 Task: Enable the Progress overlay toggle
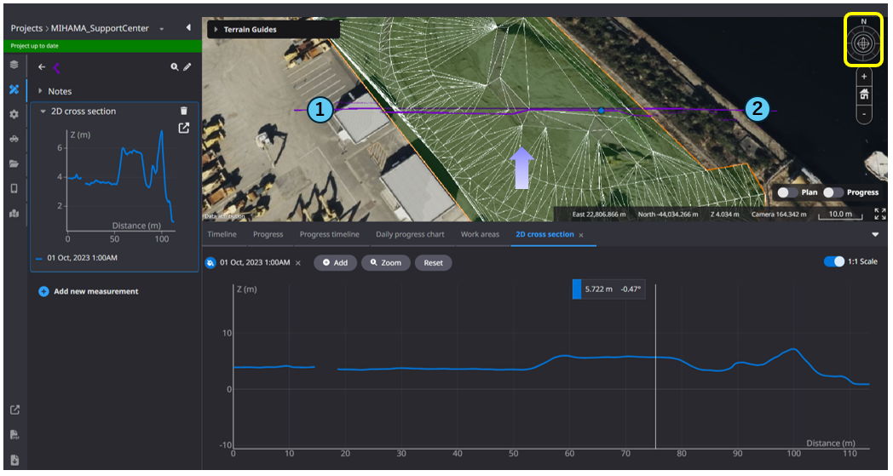(833, 192)
